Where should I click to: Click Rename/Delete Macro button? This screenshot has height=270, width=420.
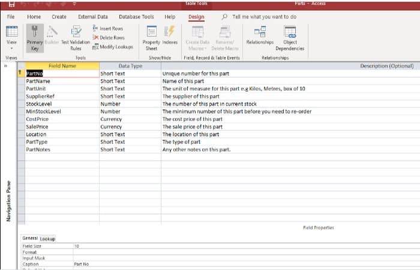pos(225,38)
